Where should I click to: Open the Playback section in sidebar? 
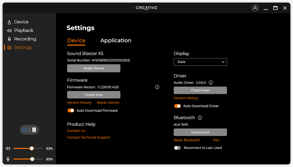point(23,31)
